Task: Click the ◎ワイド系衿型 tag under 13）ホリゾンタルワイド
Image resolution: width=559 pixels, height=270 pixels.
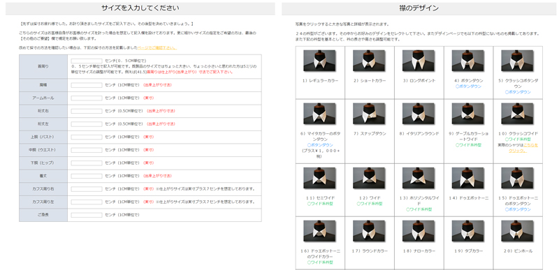Action: [x=418, y=209]
